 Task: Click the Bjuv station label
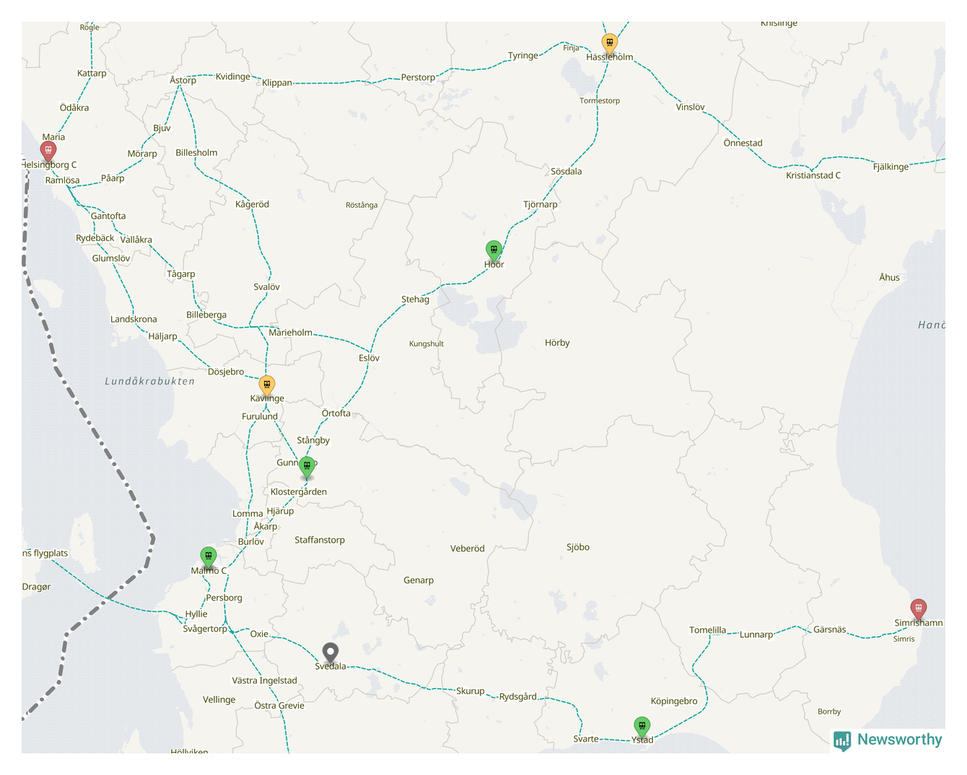(162, 128)
